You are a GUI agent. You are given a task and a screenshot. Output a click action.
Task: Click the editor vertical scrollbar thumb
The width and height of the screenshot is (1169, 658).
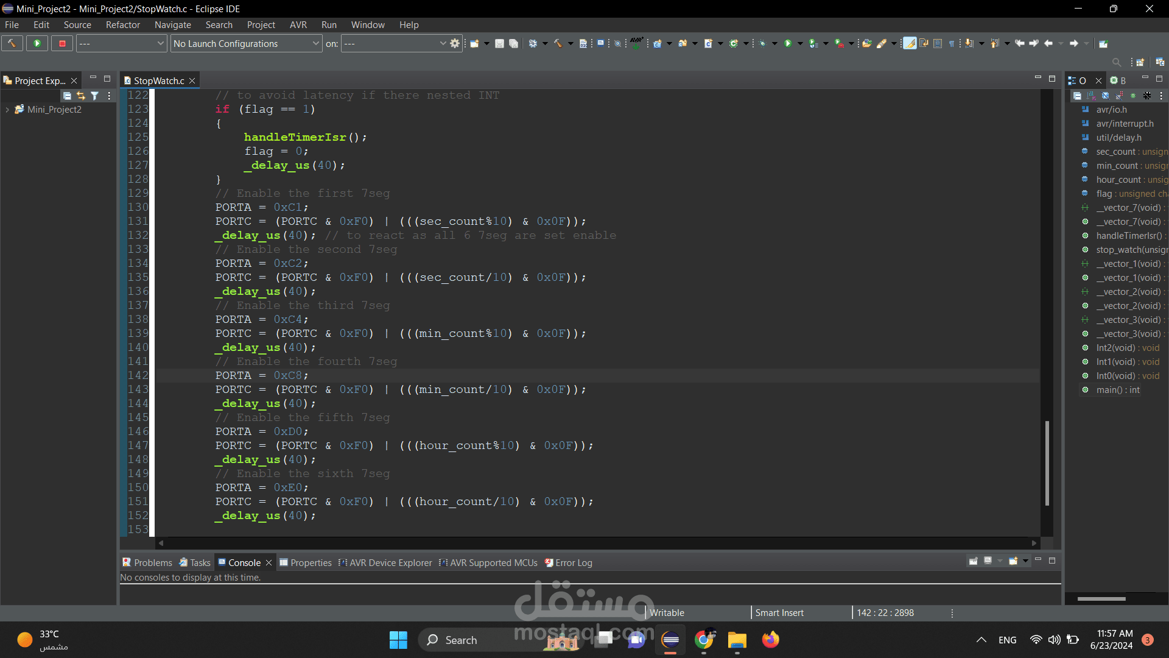[x=1047, y=463]
